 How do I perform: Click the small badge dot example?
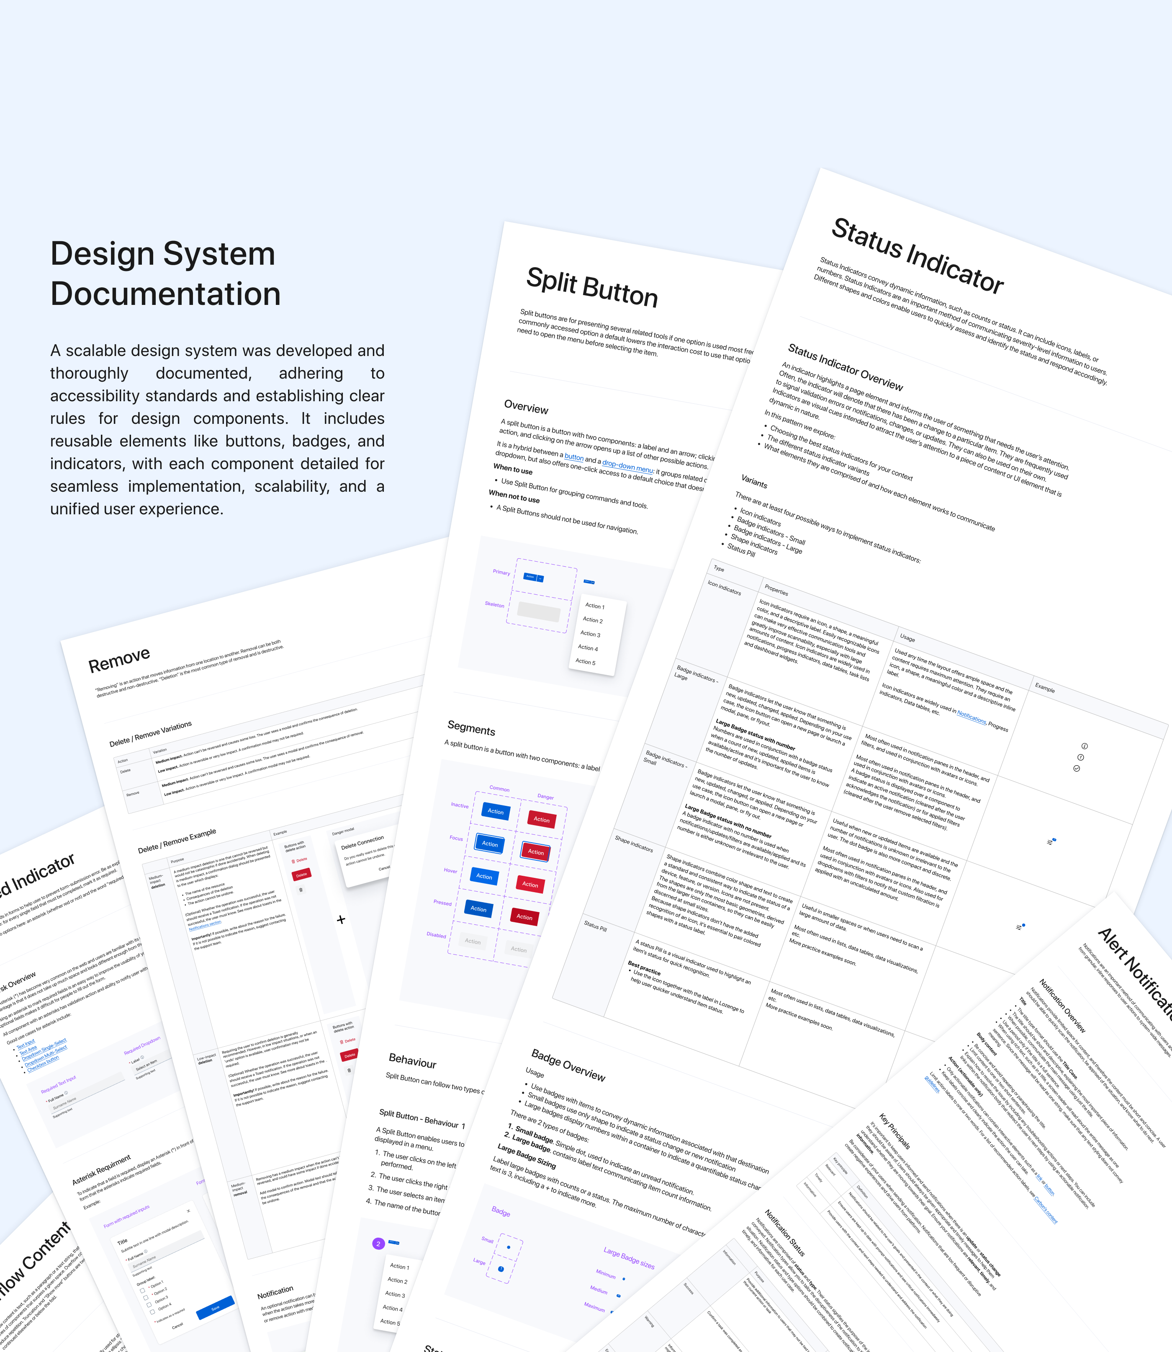tap(508, 1246)
